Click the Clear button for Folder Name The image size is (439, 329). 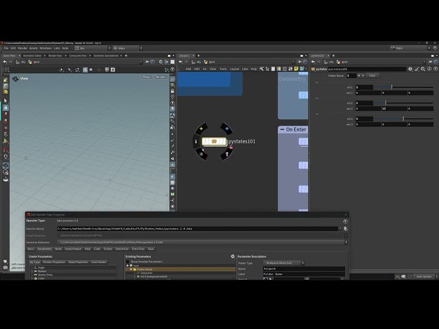coord(372,75)
